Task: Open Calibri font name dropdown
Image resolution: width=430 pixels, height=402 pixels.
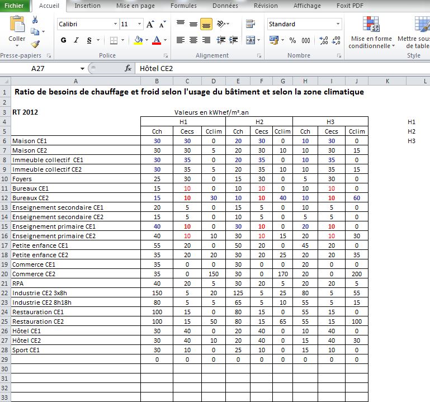Action: pos(115,24)
